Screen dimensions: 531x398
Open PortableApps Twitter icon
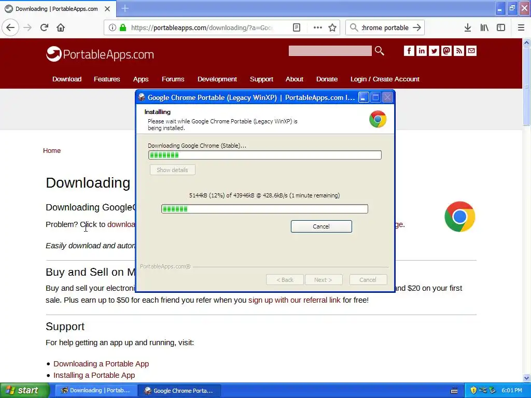(434, 51)
